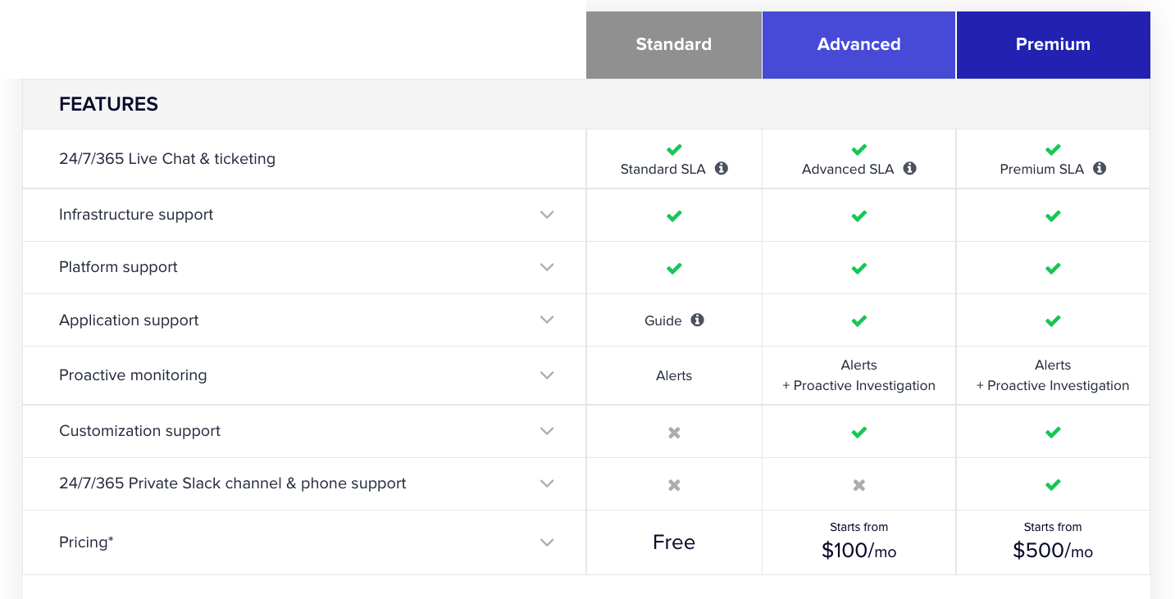Screen dimensions: 1175x599
Task: Click the 'FEATURES' section heading
Action: (x=108, y=104)
